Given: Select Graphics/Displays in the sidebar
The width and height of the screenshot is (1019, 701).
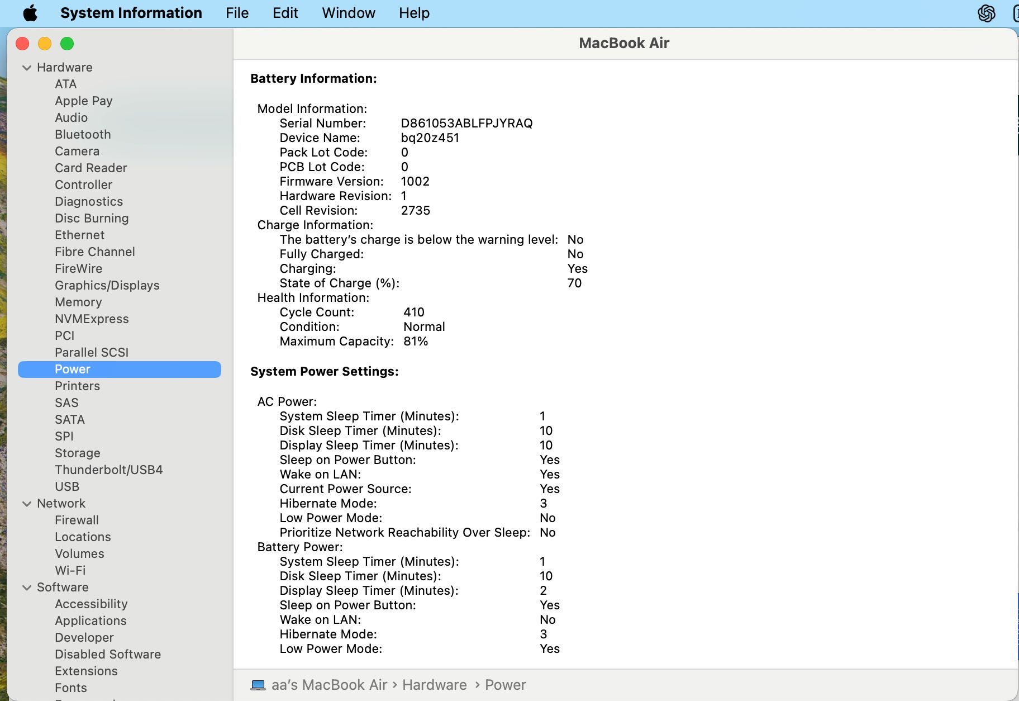Looking at the screenshot, I should click(x=107, y=285).
